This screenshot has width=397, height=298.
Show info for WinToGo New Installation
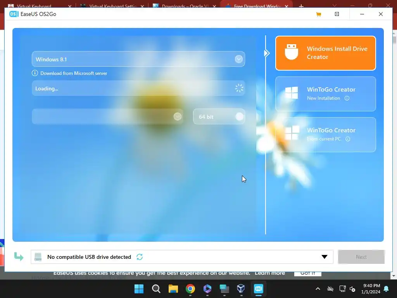click(x=347, y=98)
